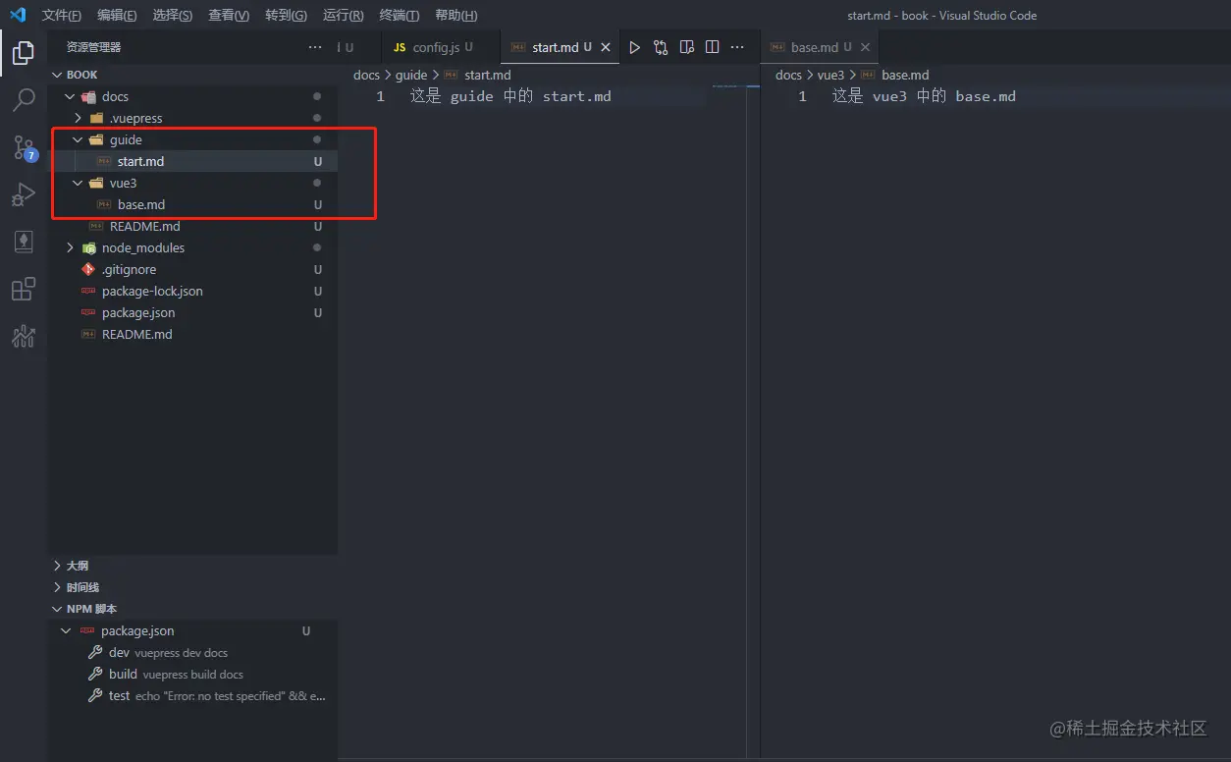Open the 终端(T) menu

[399, 15]
